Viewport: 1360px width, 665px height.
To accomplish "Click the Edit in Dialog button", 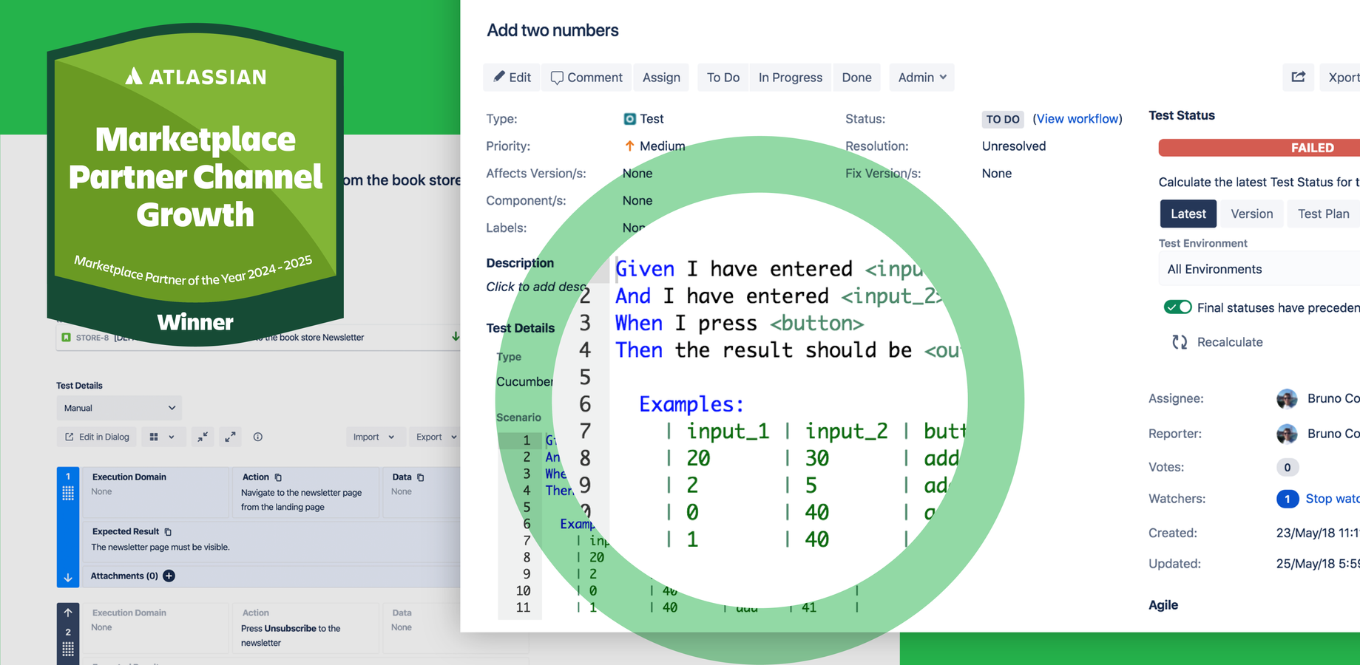I will coord(98,437).
